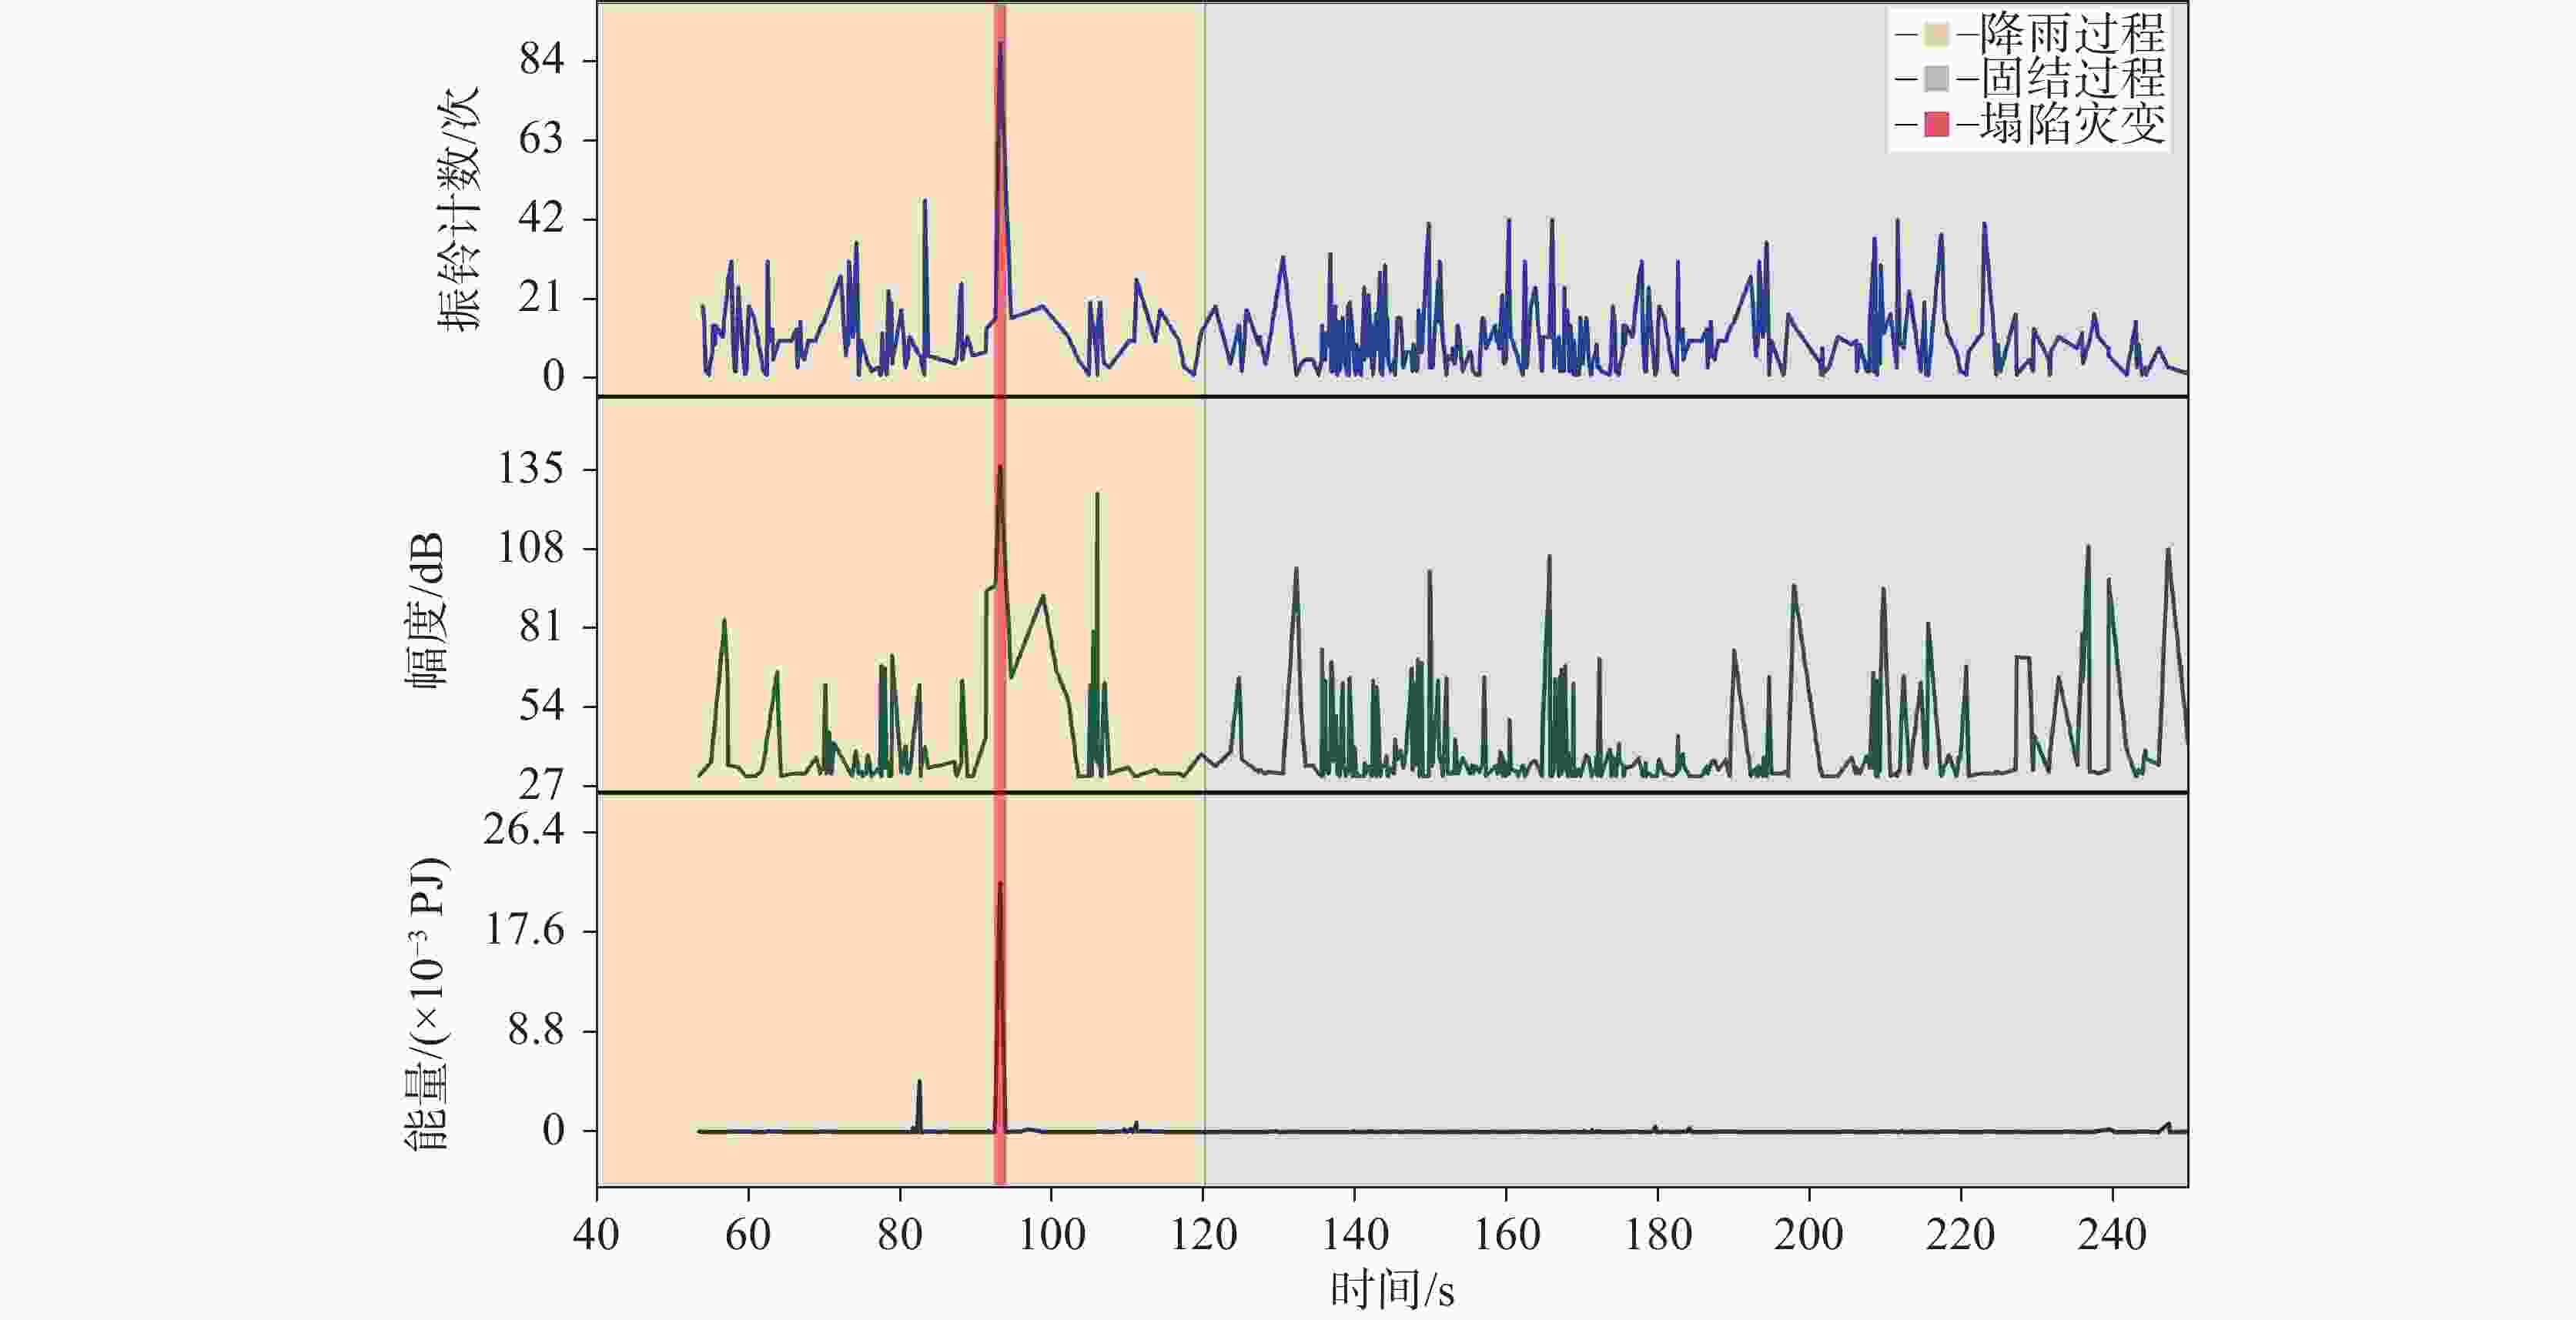This screenshot has width=2576, height=1320.
Task: Click the x-axis tick label 100
Action: pos(1052,1235)
